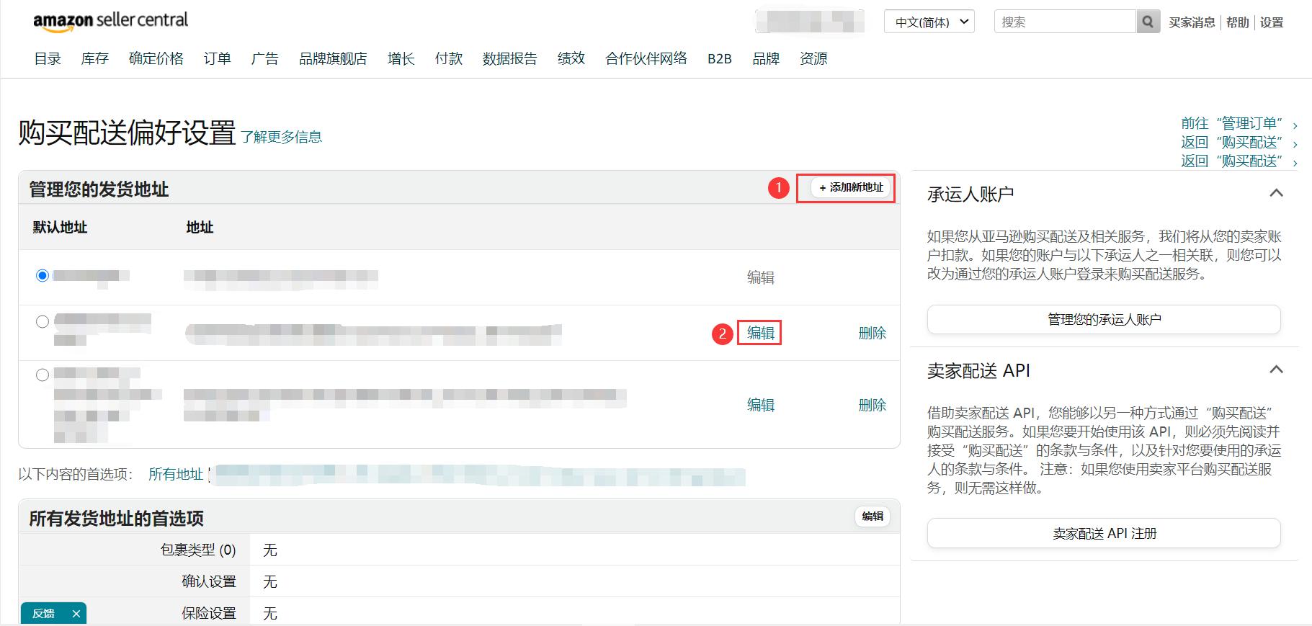Viewport: 1312px width, 626px height.
Task: Close the 反馈 feedback widget
Action: pyautogui.click(x=76, y=614)
